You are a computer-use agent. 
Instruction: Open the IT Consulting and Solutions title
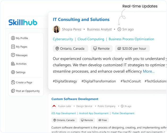point(81,20)
